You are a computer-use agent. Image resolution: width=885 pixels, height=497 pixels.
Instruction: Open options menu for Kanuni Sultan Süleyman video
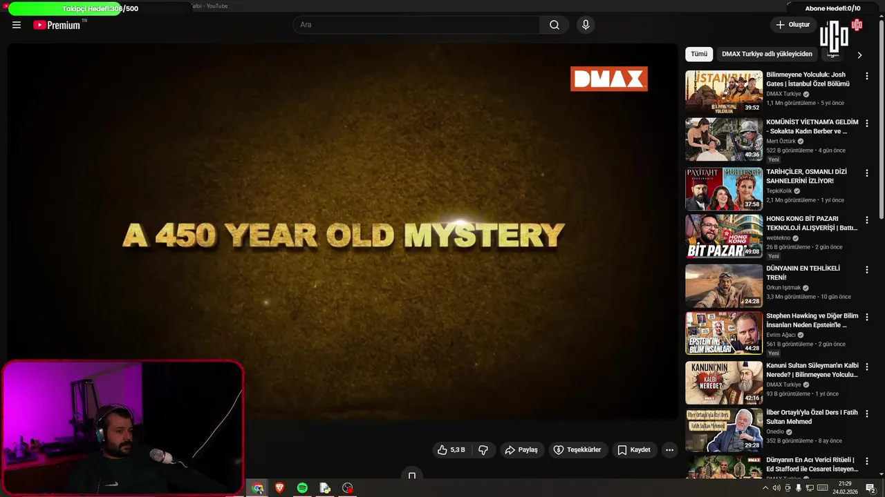point(867,367)
